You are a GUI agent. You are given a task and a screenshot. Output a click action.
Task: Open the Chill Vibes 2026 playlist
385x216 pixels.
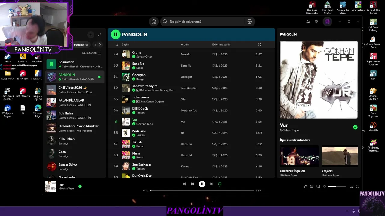75,90
